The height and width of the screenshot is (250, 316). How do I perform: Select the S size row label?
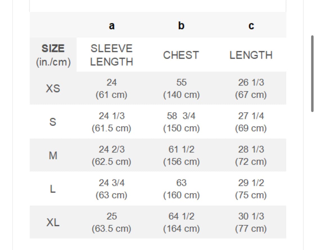pyautogui.click(x=53, y=122)
